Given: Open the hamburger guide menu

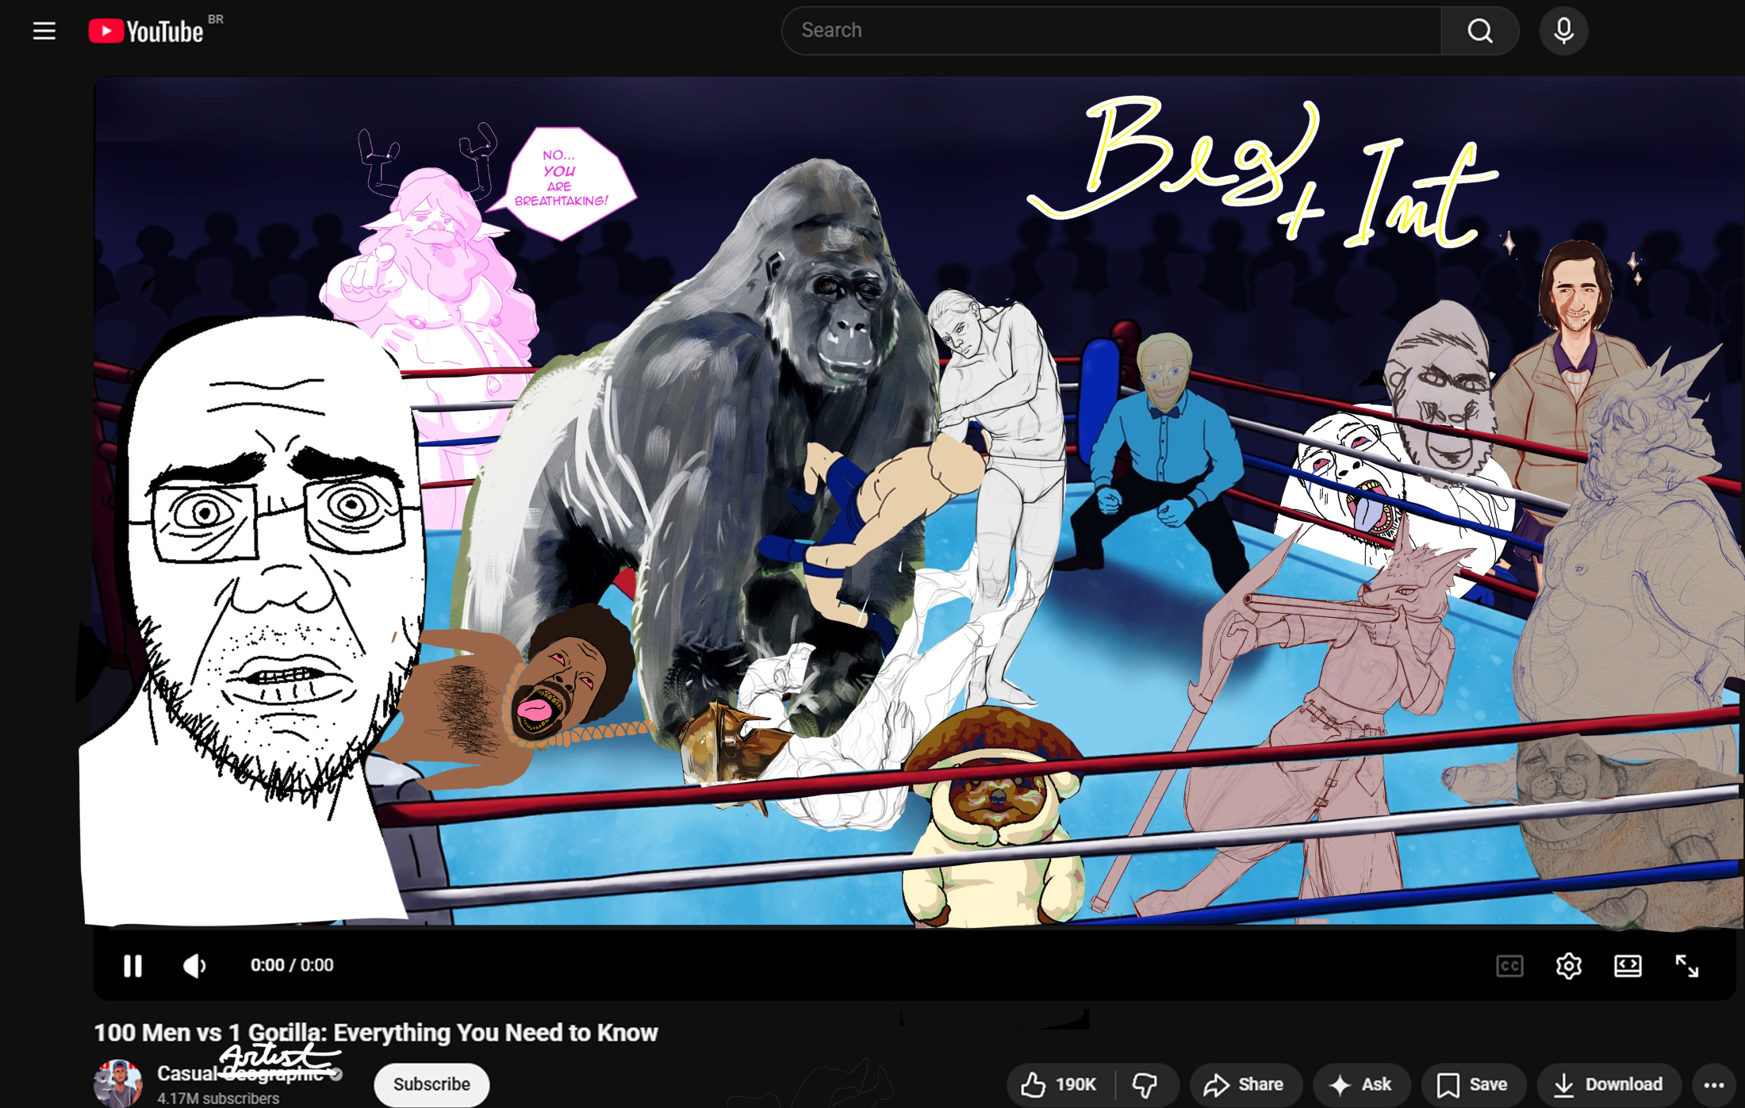Looking at the screenshot, I should click(44, 31).
